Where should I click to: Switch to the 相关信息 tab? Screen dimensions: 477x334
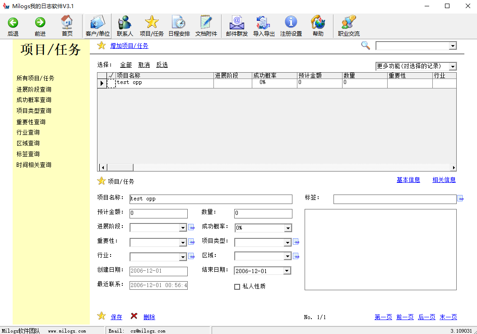click(444, 180)
